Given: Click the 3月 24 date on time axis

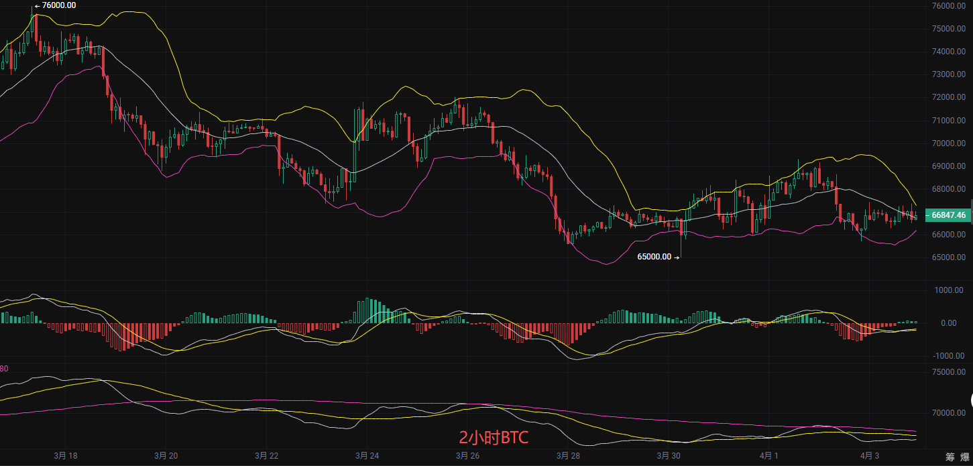Looking at the screenshot, I should (367, 456).
